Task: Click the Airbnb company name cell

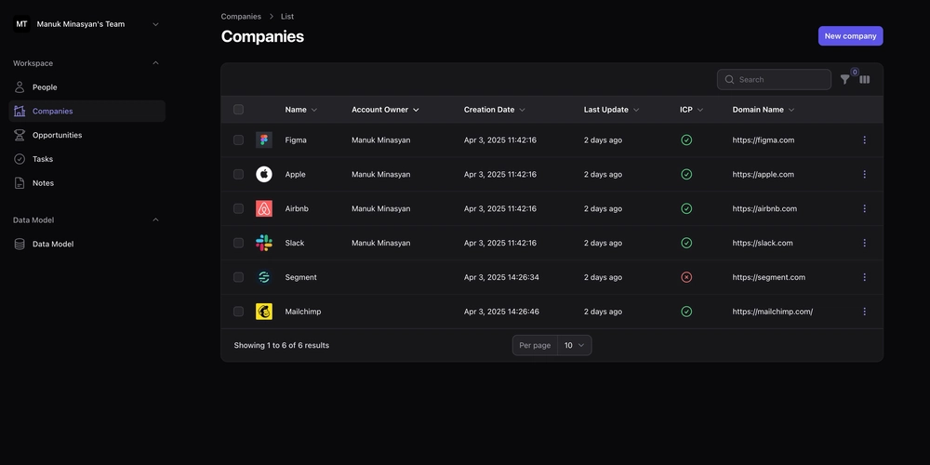Action: coord(297,208)
